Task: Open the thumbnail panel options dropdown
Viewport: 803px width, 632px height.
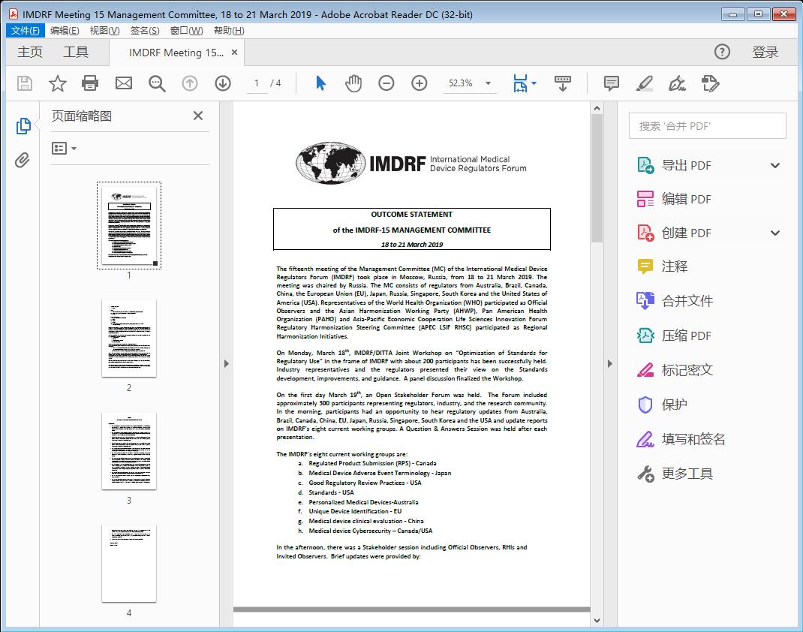Action: (x=63, y=148)
